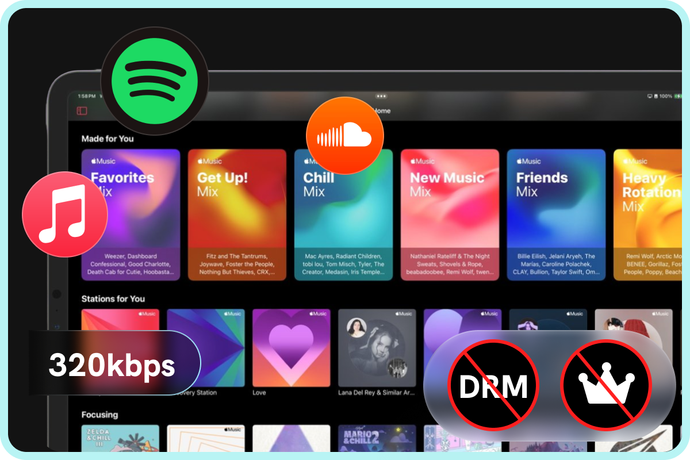This screenshot has width=690, height=460.
Task: Toggle the sidebar with the top-left panel icon
Action: (x=81, y=110)
